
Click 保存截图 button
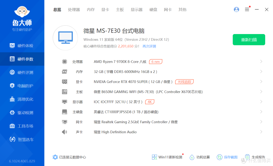pyautogui.click(x=227, y=157)
